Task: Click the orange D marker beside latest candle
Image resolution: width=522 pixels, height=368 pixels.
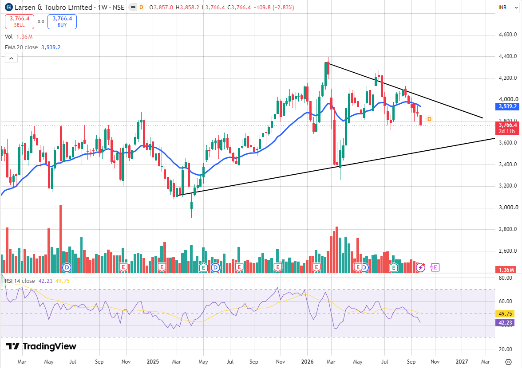Action: 429,119
